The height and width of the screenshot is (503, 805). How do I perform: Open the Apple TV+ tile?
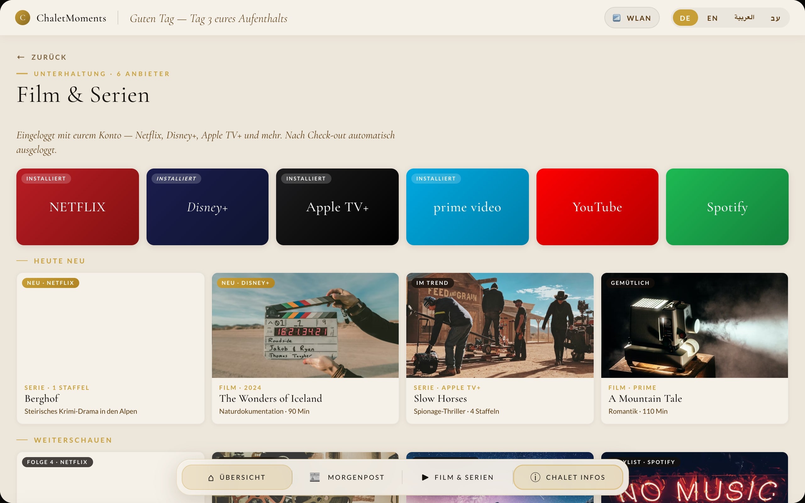337,207
